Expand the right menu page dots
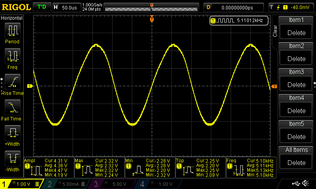316x189 pixels. 314,83
